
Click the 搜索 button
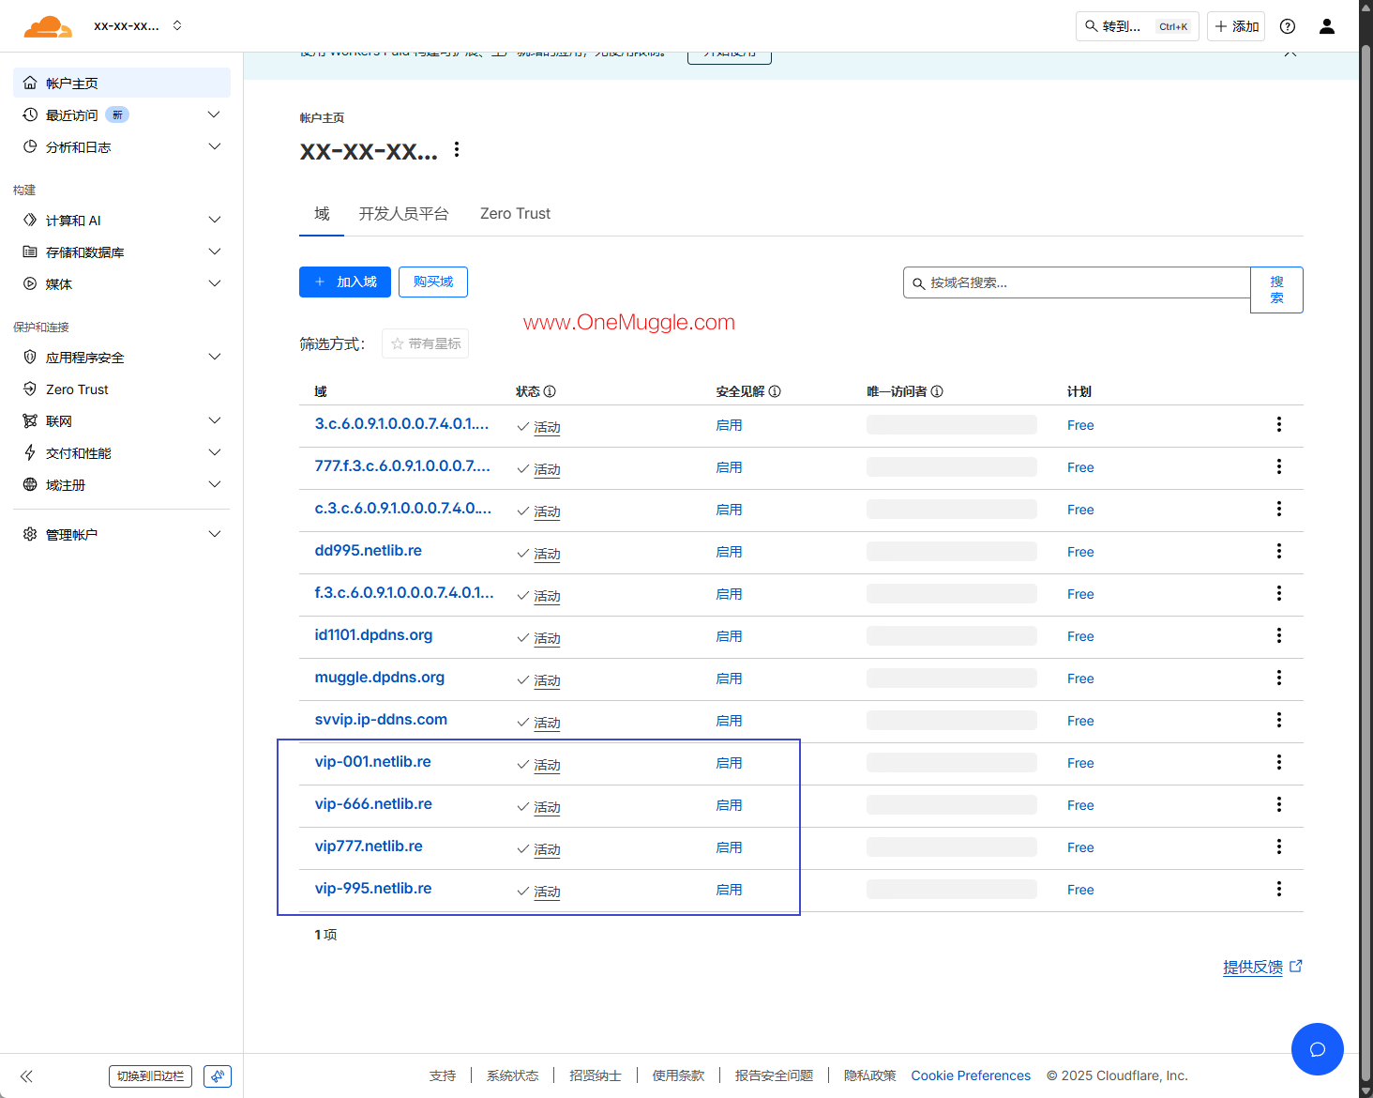pyautogui.click(x=1276, y=290)
